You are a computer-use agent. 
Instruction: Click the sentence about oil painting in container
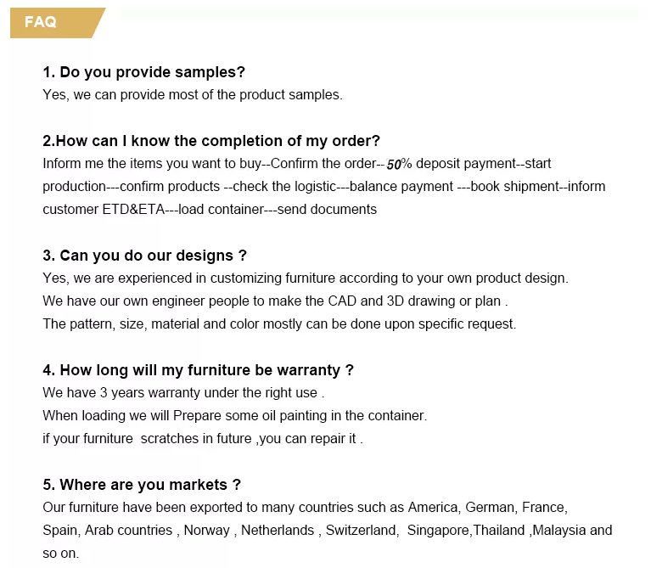pos(235,416)
